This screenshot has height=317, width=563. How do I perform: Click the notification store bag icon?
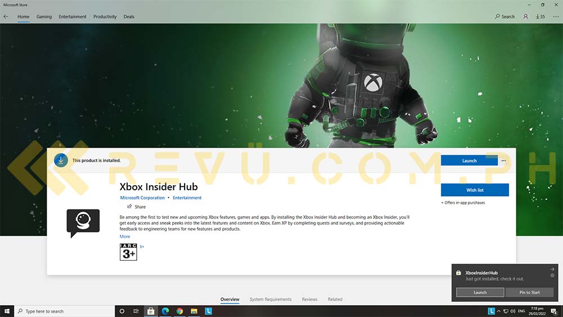458,273
